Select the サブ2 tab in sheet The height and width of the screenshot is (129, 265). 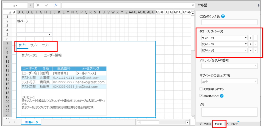(34, 45)
